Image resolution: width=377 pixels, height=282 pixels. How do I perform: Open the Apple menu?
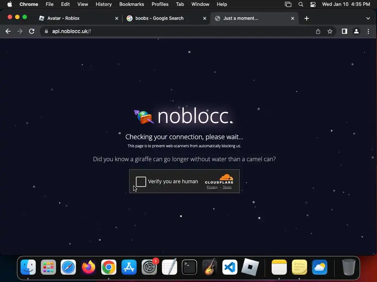tap(10, 4)
